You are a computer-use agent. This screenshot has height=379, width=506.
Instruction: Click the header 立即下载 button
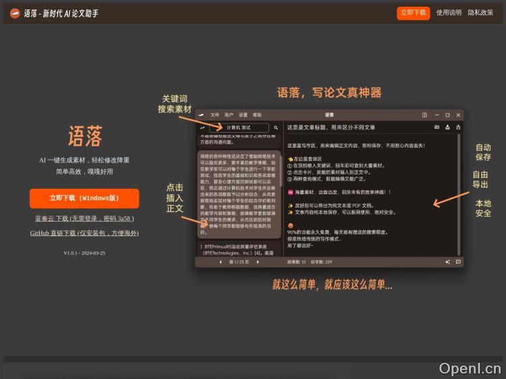413,13
